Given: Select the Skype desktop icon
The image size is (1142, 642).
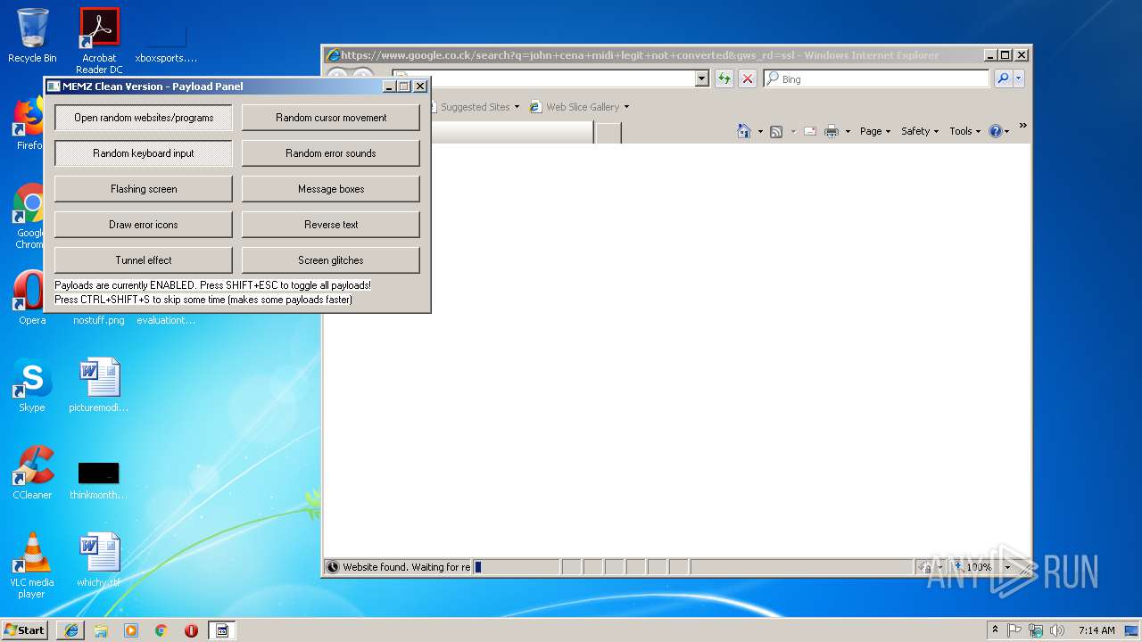Looking at the screenshot, I should pyautogui.click(x=32, y=385).
